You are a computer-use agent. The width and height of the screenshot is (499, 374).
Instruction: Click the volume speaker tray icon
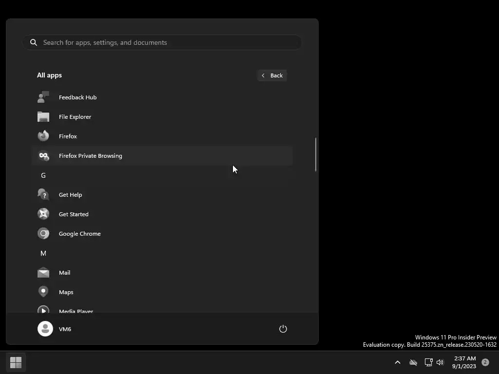(x=440, y=362)
